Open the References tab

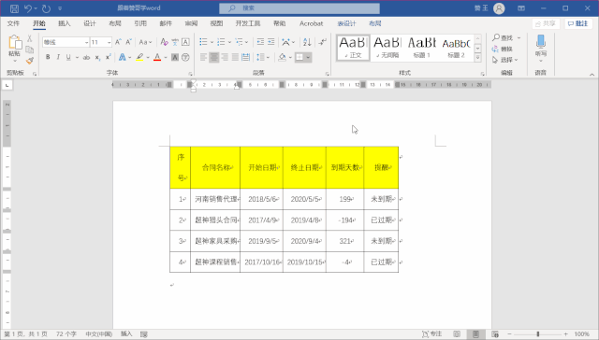point(140,23)
